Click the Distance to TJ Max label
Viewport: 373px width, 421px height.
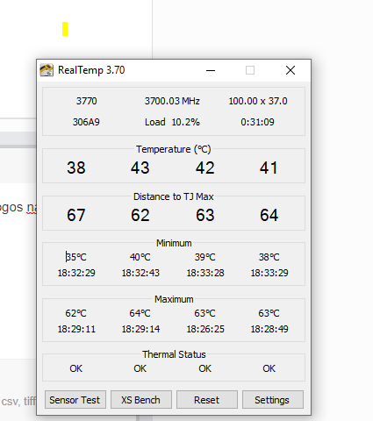[x=174, y=196]
